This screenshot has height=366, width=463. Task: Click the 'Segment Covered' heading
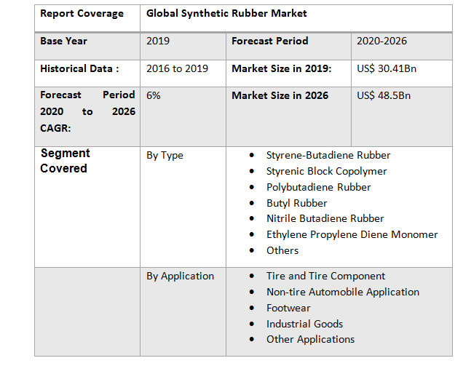[x=65, y=161]
